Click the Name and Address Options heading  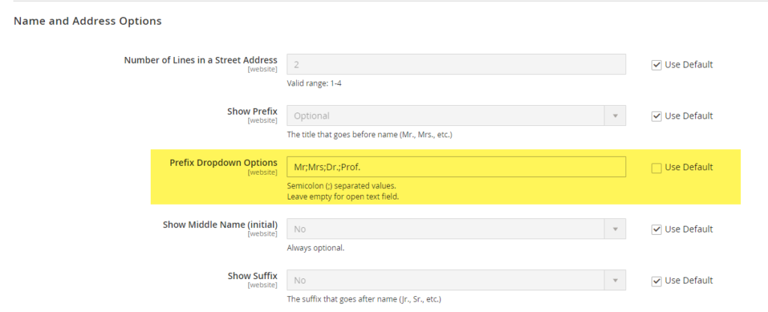[x=88, y=21]
